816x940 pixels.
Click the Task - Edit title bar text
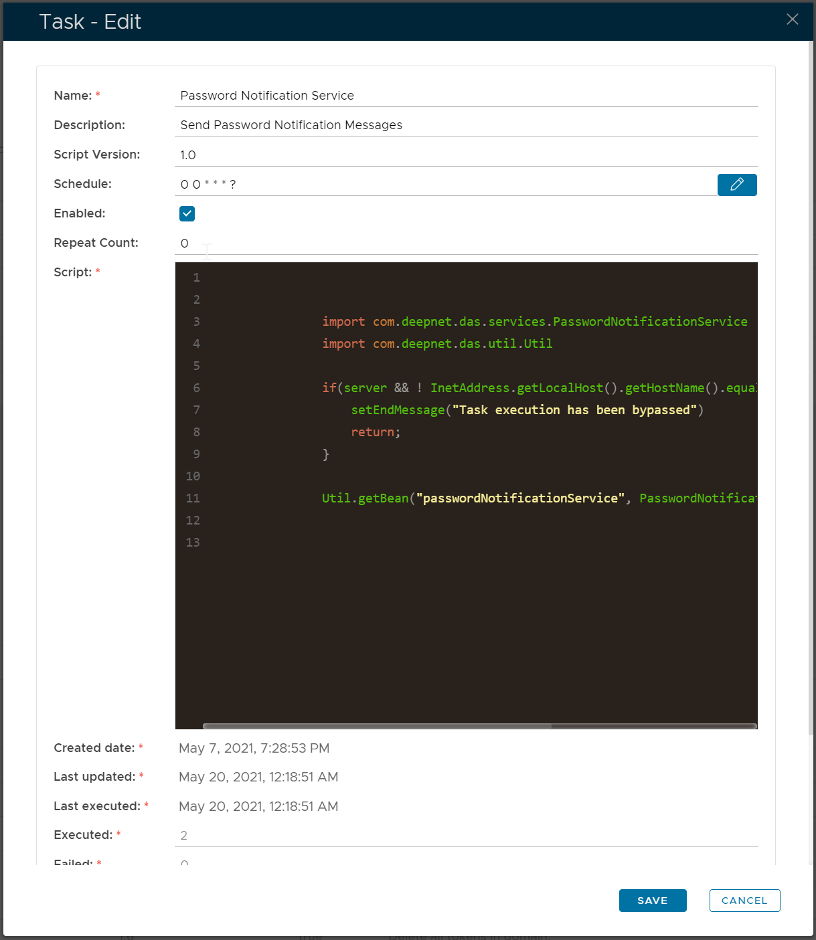90,21
